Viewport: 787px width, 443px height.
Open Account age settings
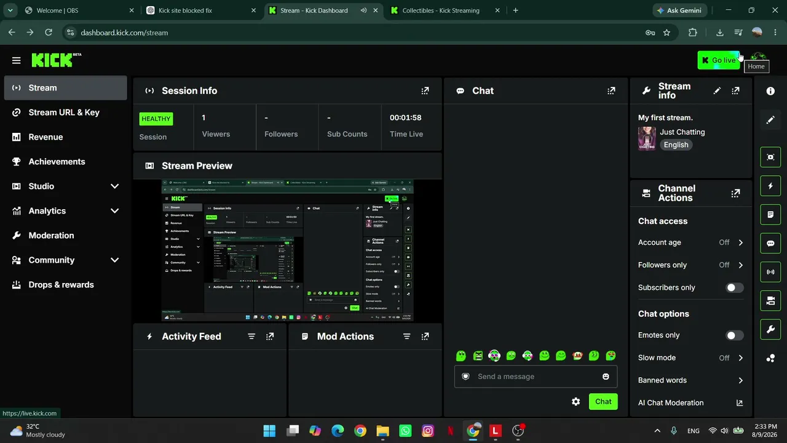(690, 242)
